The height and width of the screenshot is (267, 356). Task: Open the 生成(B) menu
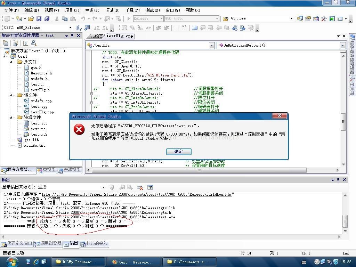pos(92,10)
